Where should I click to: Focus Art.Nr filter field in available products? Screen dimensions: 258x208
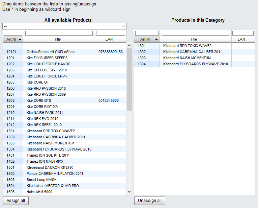pos(13,33)
